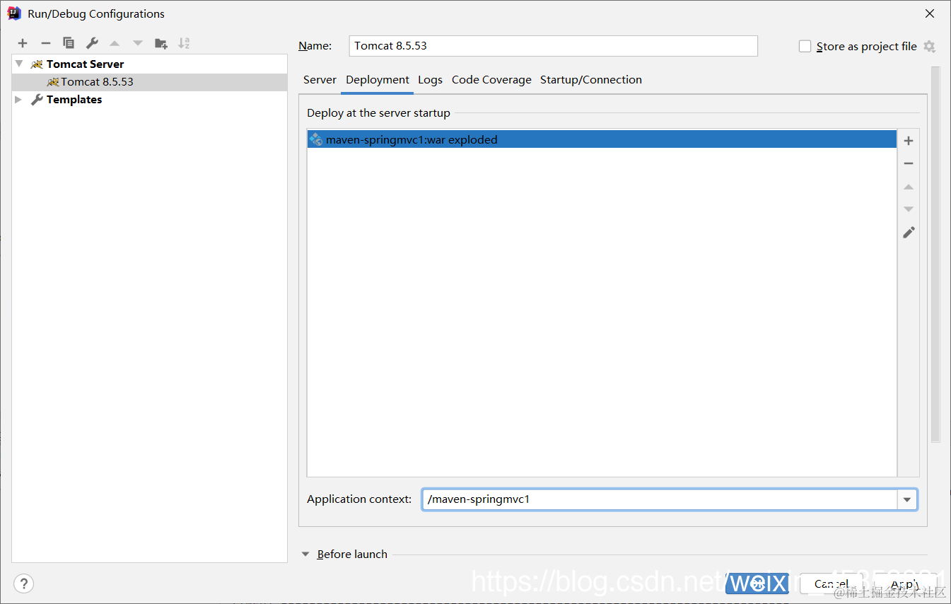Viewport: 951px width, 604px height.
Task: Move deployment artifact up
Action: (x=909, y=187)
